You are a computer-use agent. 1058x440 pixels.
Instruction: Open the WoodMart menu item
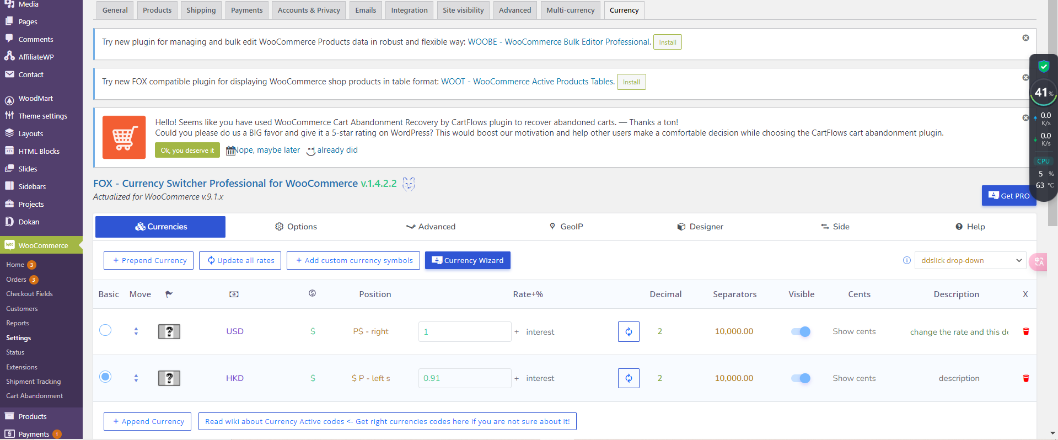pyautogui.click(x=36, y=98)
